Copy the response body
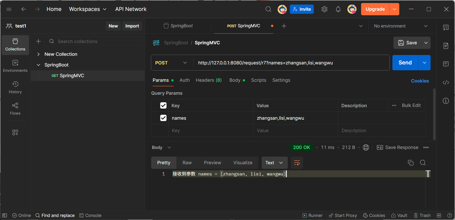 [x=410, y=163]
